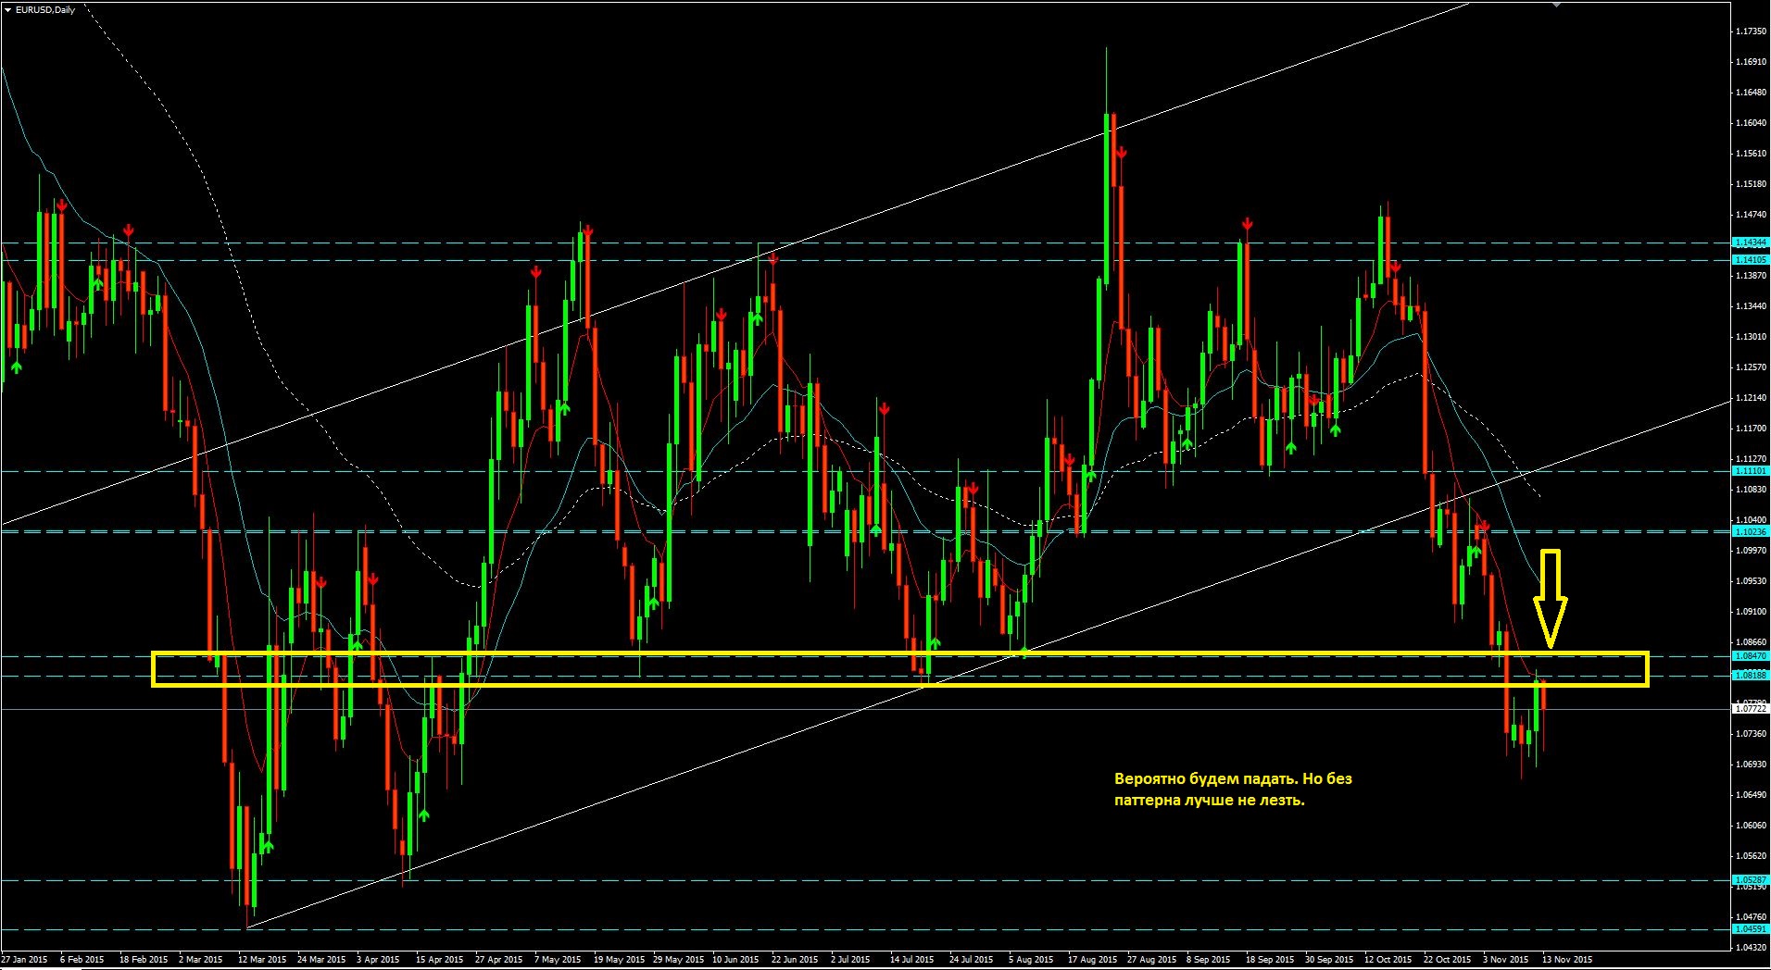Screen dimensions: 1771x970
Task: Click the current price label 1.07722
Action: pos(1750,709)
